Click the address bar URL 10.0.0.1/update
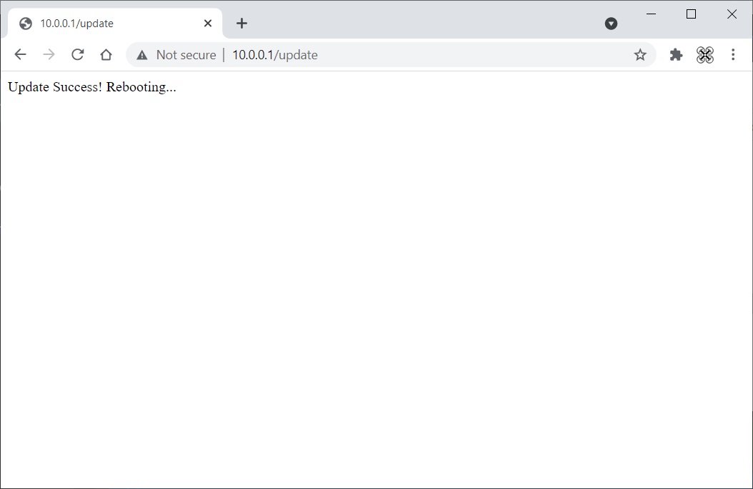Image resolution: width=753 pixels, height=489 pixels. [274, 55]
